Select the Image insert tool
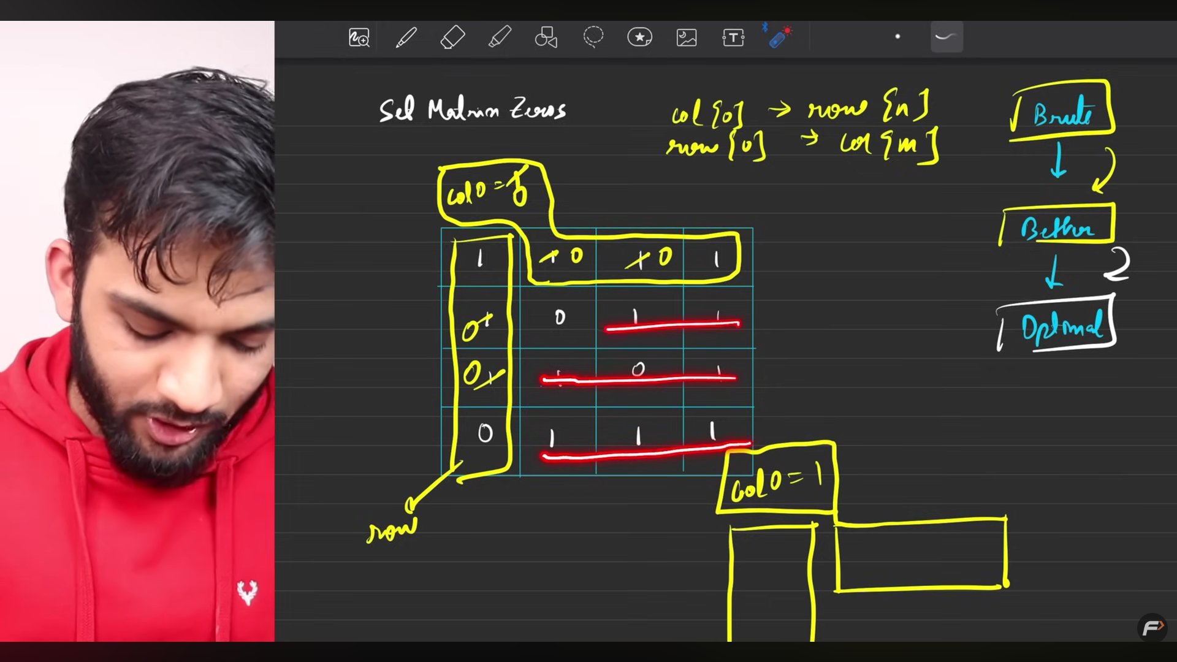The image size is (1177, 662). [x=687, y=38]
